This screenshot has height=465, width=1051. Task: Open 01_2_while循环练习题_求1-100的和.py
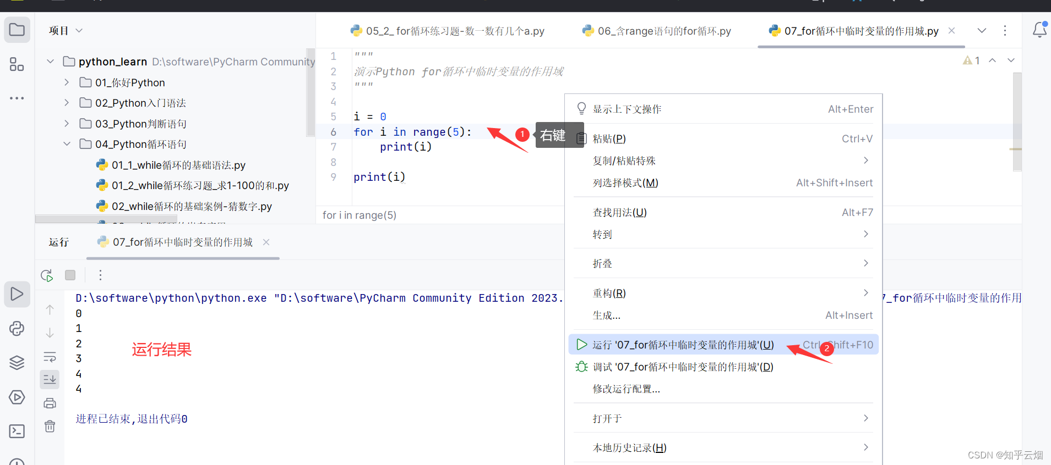coord(193,185)
